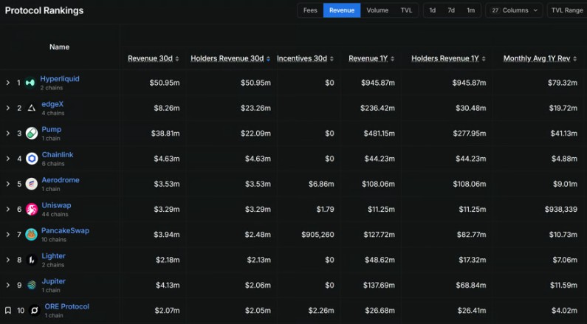This screenshot has width=587, height=324.
Task: Expand the PancakeSwap row chevron
Action: pos(8,235)
